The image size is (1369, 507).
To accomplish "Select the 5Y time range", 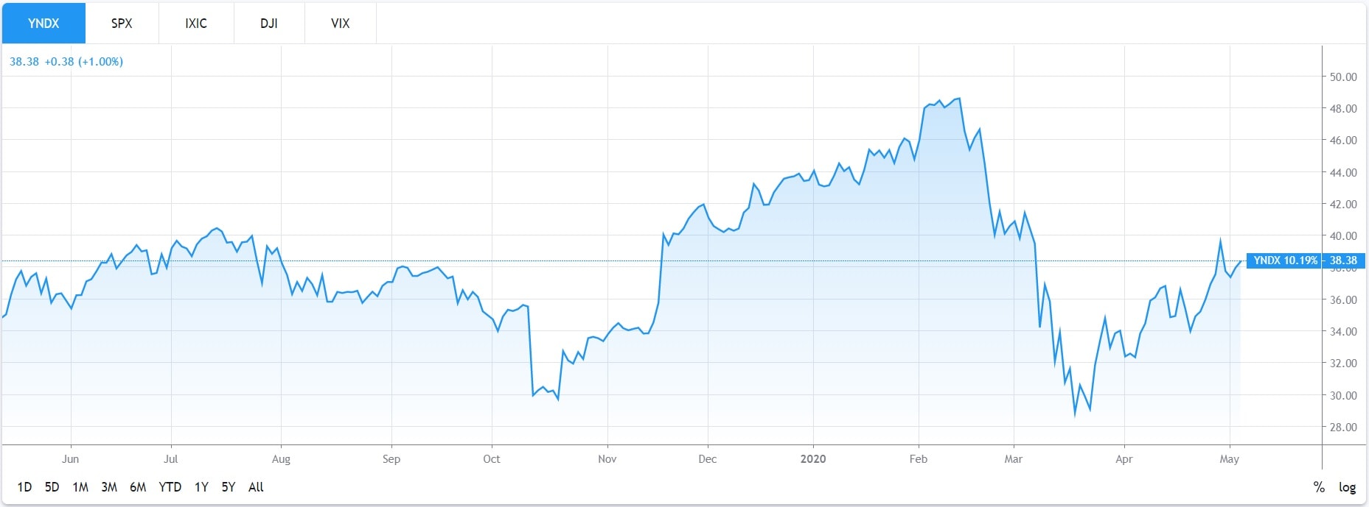I will (x=229, y=487).
